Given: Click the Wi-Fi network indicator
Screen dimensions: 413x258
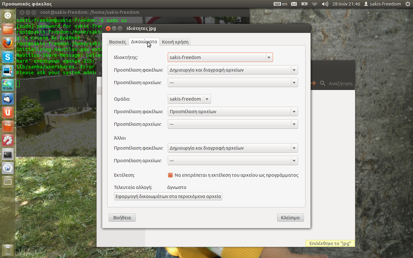Looking at the screenshot, I should (x=314, y=4).
